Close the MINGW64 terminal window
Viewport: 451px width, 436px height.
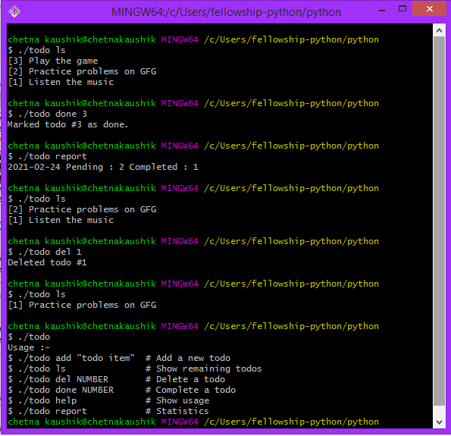(x=430, y=8)
